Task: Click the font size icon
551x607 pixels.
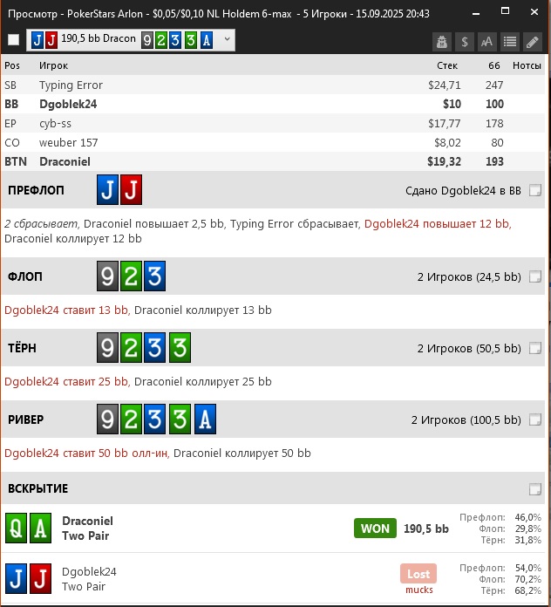Action: coord(487,41)
